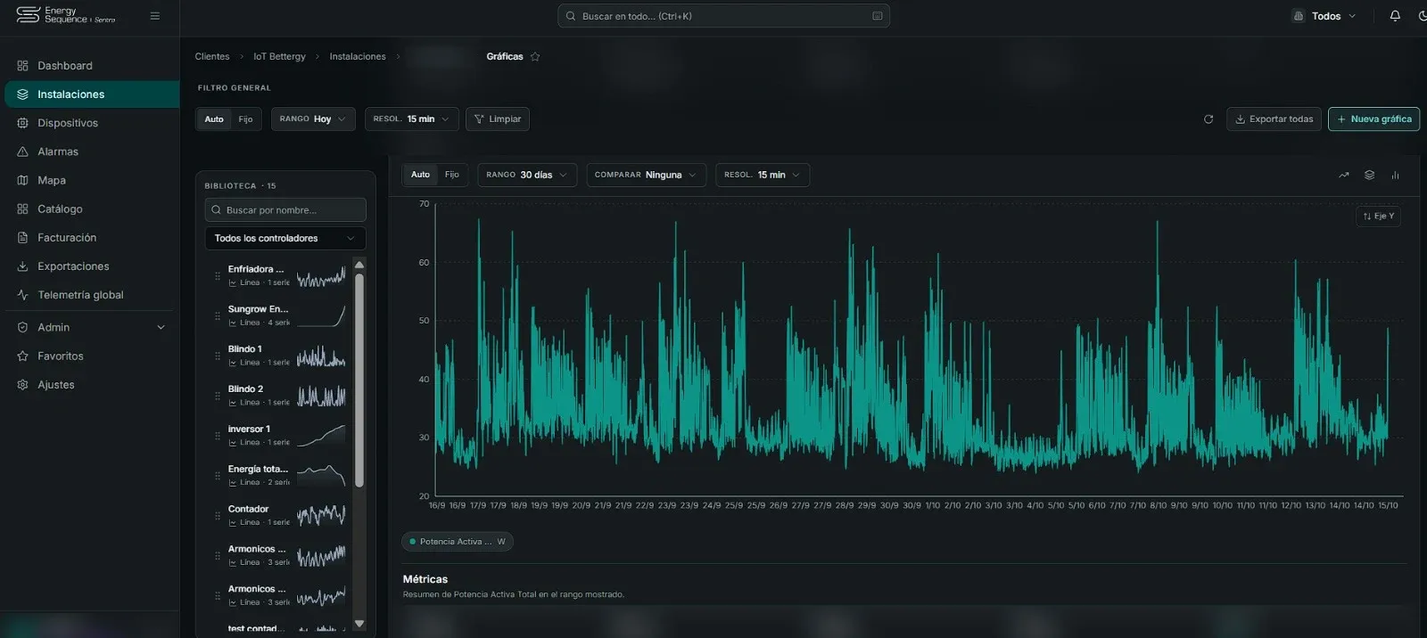Collapse the sidebar hamburger menu icon
The height and width of the screenshot is (638, 1427).
[155, 16]
